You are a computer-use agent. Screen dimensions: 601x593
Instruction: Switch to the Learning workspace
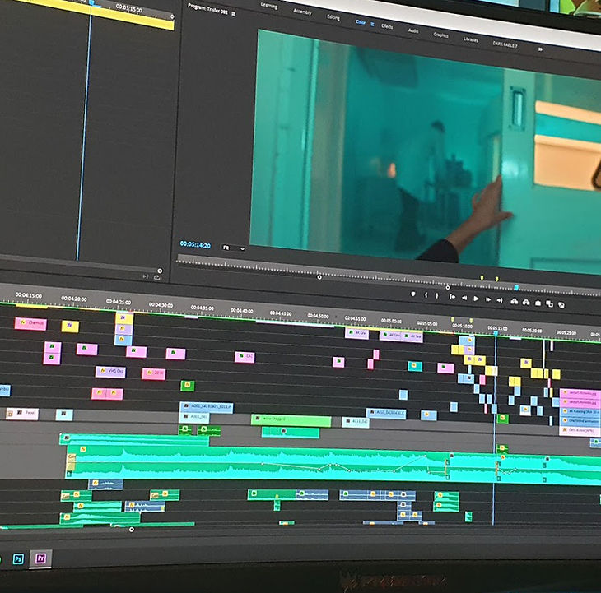(x=269, y=6)
